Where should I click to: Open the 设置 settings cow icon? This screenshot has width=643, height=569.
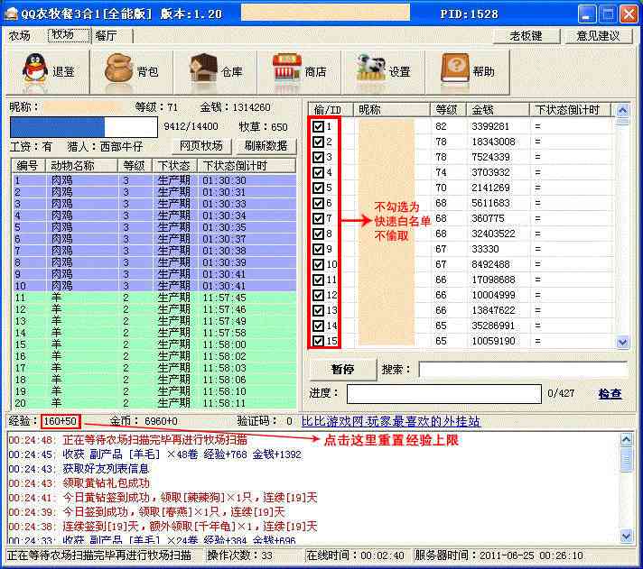[x=371, y=69]
